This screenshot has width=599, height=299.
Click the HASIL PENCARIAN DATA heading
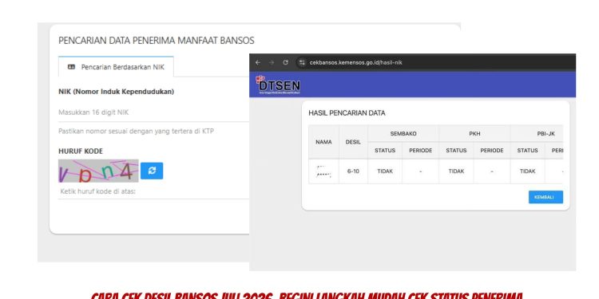347,113
